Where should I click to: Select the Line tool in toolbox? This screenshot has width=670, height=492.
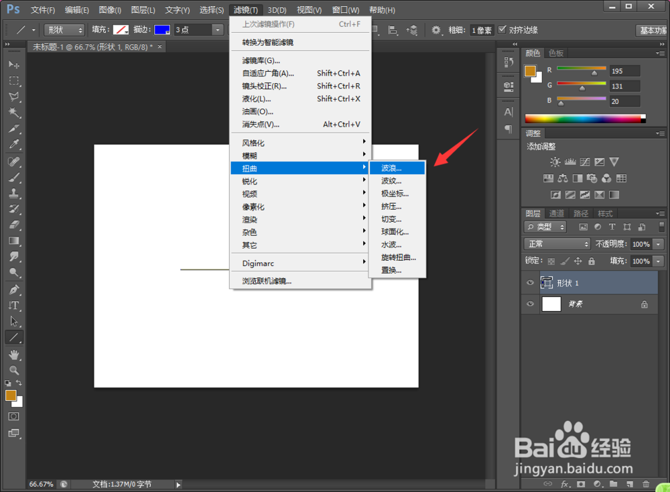pos(13,338)
